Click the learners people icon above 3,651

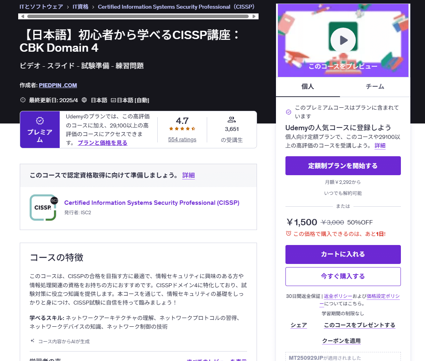[232, 120]
